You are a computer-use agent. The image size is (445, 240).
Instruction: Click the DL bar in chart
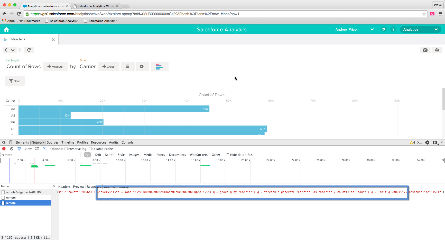(x=143, y=129)
